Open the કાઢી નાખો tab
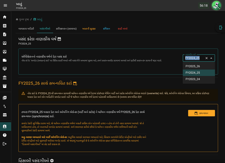 [x=123, y=29]
